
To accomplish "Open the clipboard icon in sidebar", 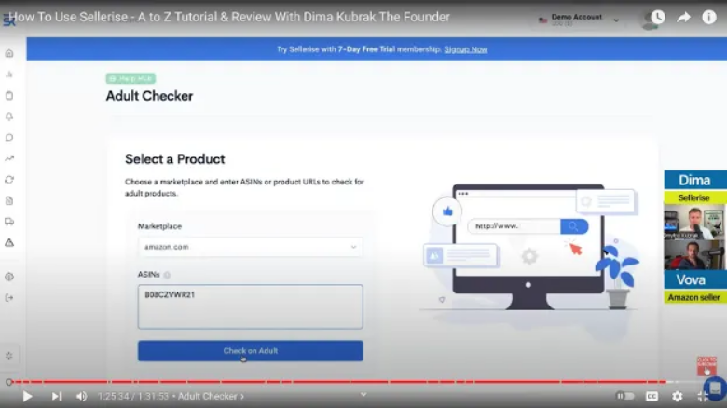I will 9,96.
